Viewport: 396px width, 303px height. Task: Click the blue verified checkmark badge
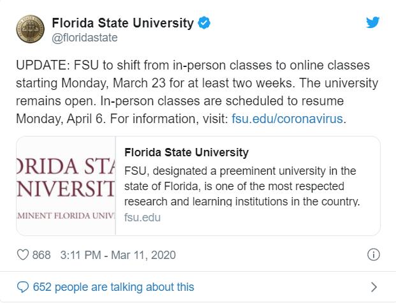click(204, 23)
